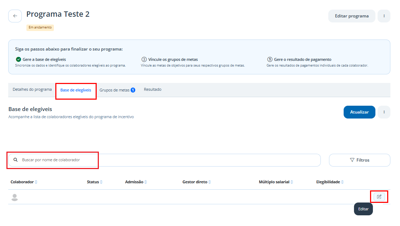Click the step 2 circle Vincule os grupos de metas
This screenshot has height=226, width=400.
point(144,59)
